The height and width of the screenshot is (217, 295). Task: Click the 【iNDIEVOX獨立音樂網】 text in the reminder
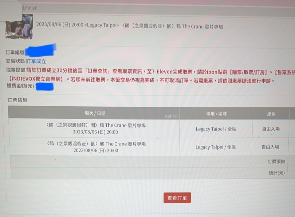point(36,79)
